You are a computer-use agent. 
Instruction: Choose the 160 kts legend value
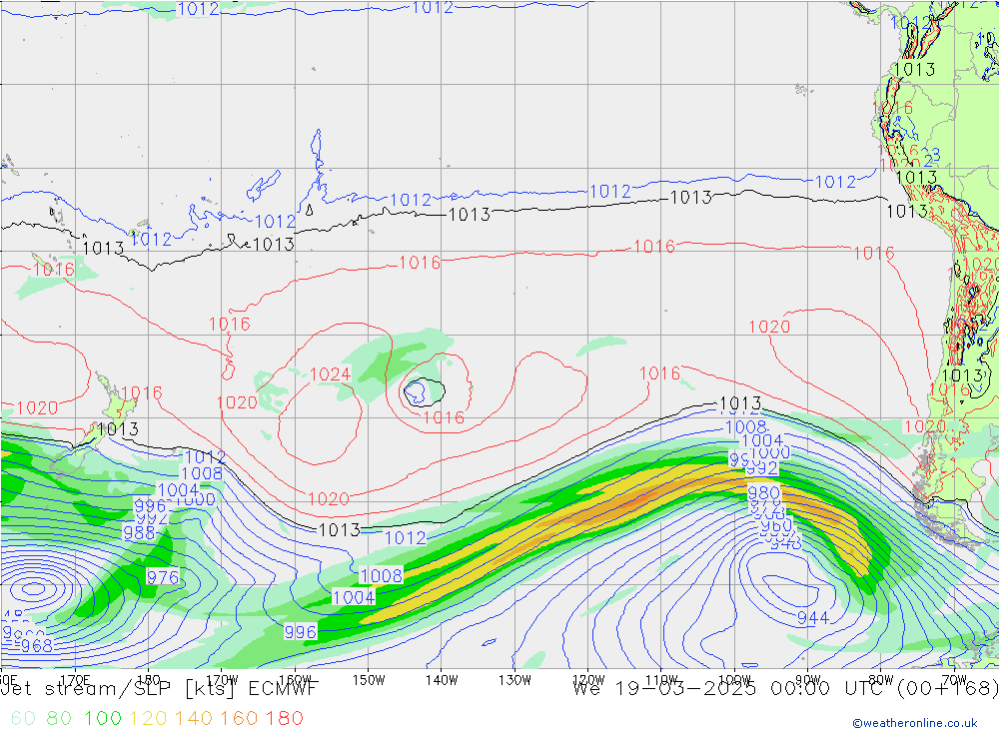(239, 718)
